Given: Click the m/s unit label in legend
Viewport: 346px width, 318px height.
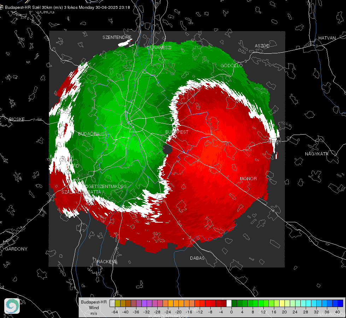Looking at the screenshot, I should click(94, 313).
